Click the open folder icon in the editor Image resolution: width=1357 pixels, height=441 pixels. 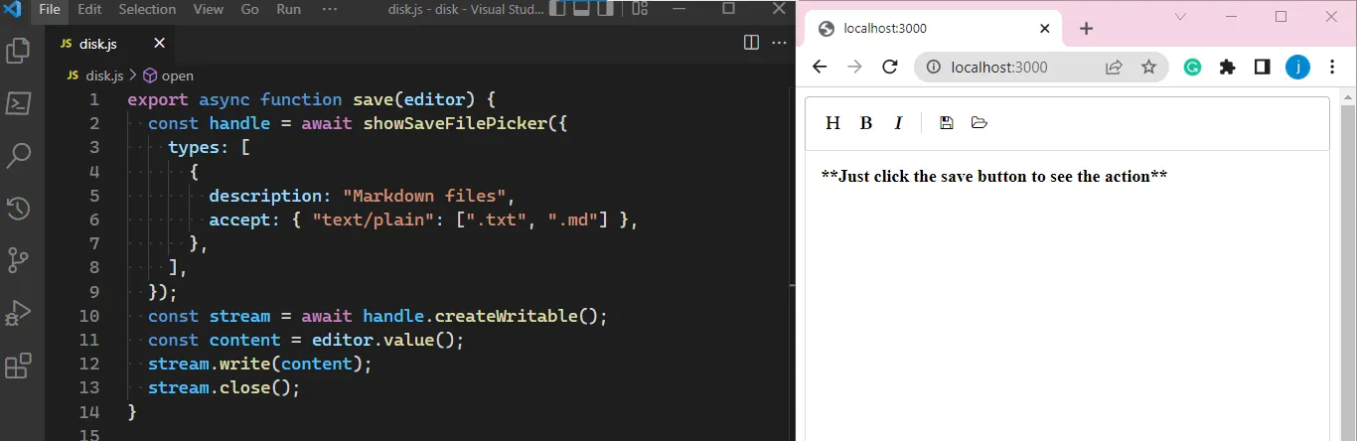click(980, 123)
